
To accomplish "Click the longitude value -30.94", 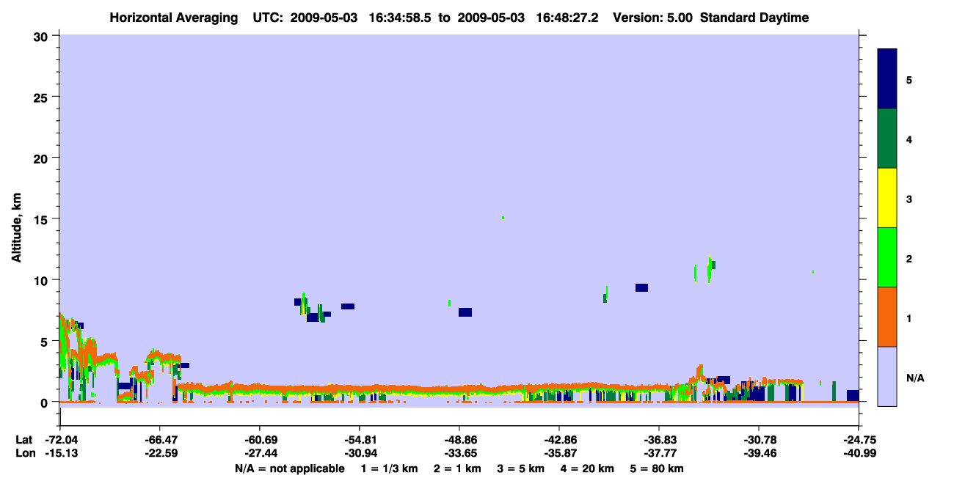I will (x=360, y=453).
